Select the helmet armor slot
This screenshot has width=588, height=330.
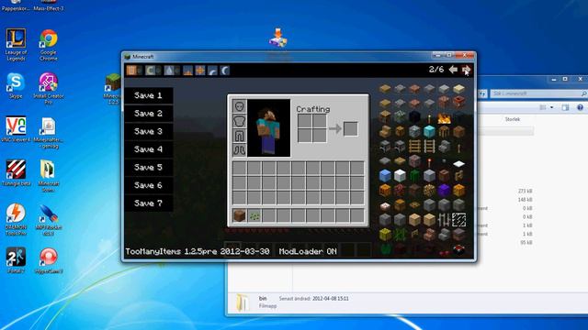pyautogui.click(x=239, y=106)
